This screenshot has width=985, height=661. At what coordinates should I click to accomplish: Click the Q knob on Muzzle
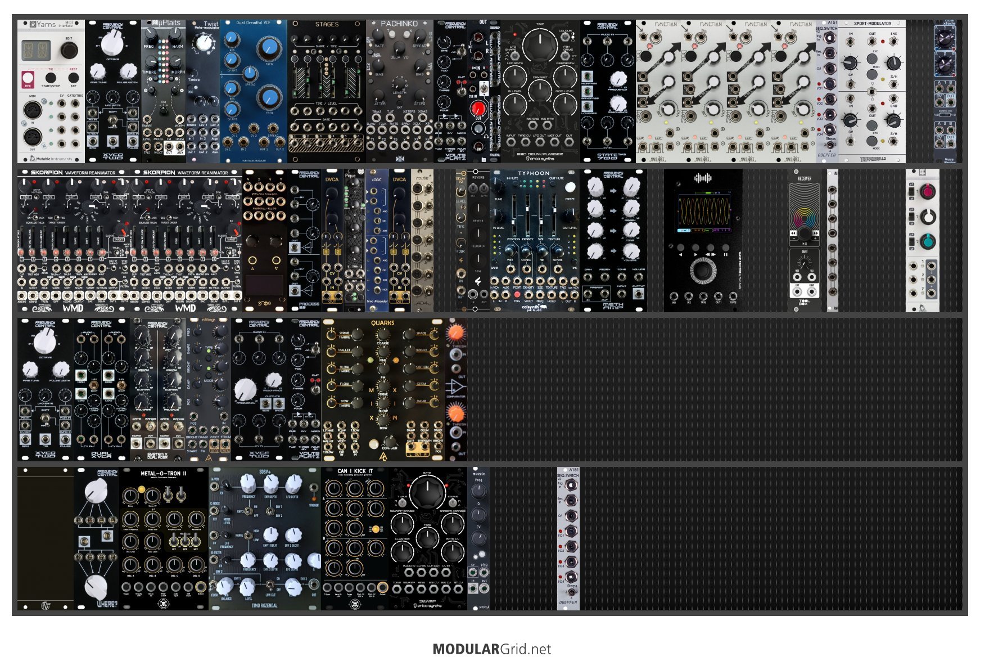pyautogui.click(x=478, y=514)
